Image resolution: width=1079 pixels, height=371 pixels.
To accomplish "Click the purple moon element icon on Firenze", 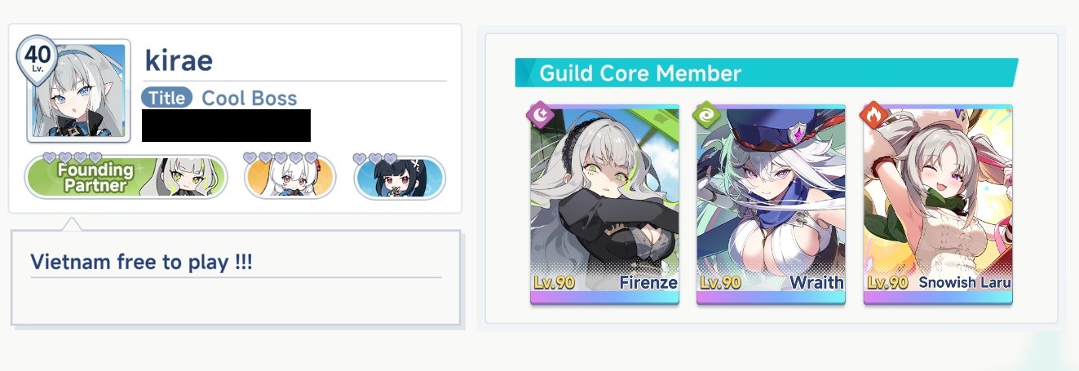I will pos(539,115).
